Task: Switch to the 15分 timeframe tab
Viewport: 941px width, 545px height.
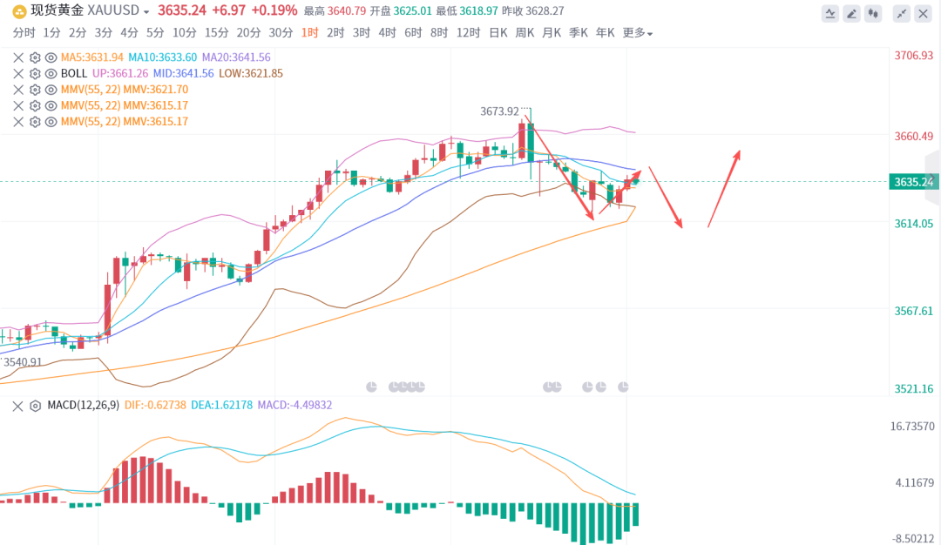Action: [x=216, y=33]
